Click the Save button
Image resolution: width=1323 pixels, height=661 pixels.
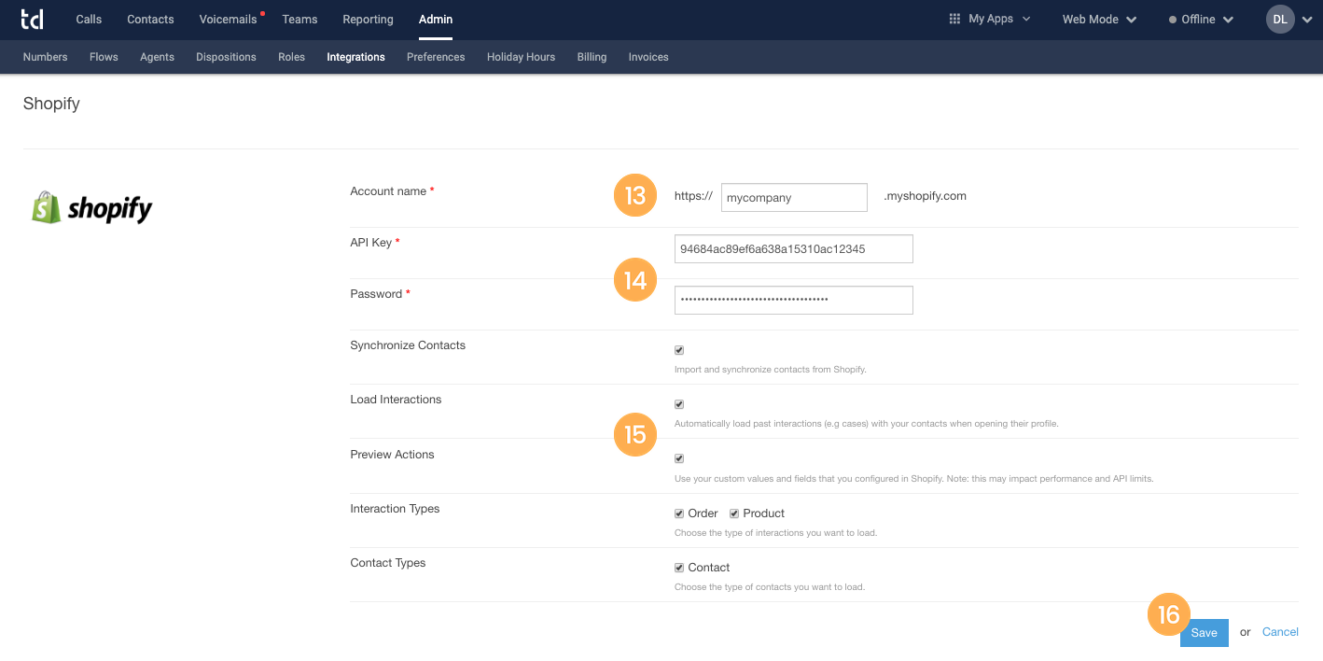click(1204, 633)
